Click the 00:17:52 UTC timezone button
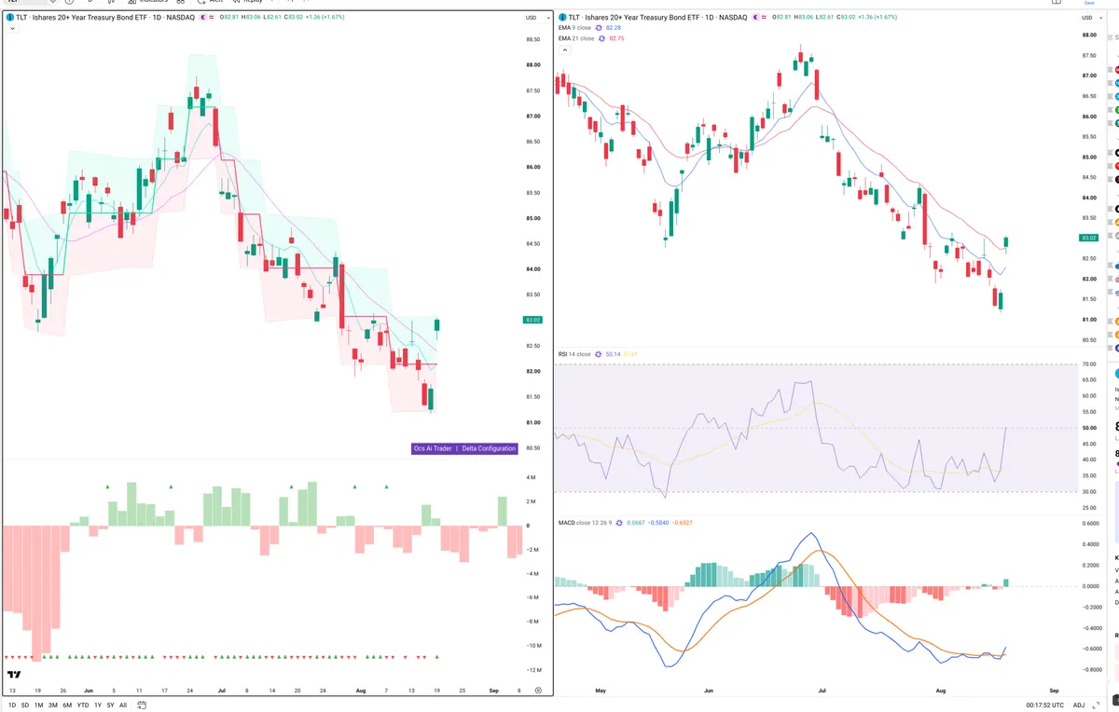1119x712 pixels. pyautogui.click(x=1043, y=705)
